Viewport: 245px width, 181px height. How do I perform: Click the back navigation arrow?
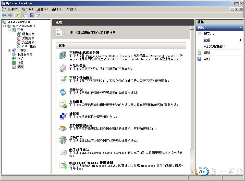[4, 15]
